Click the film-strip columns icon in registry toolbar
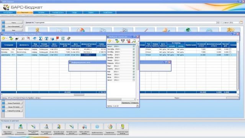Screen dimensions: 245x138 (x=63, y=38)
